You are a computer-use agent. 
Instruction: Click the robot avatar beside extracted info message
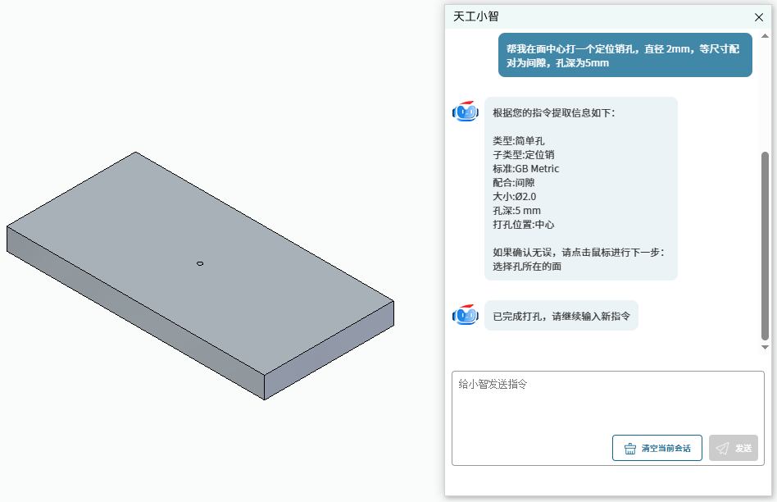pyautogui.click(x=466, y=112)
